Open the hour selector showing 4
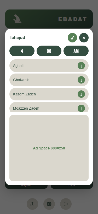Image resolution: width=98 pixels, height=214 pixels. tap(22, 51)
